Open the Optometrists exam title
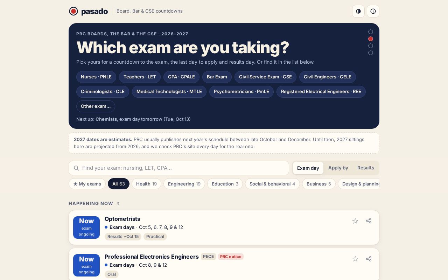This screenshot has height=280, width=448. (122, 219)
